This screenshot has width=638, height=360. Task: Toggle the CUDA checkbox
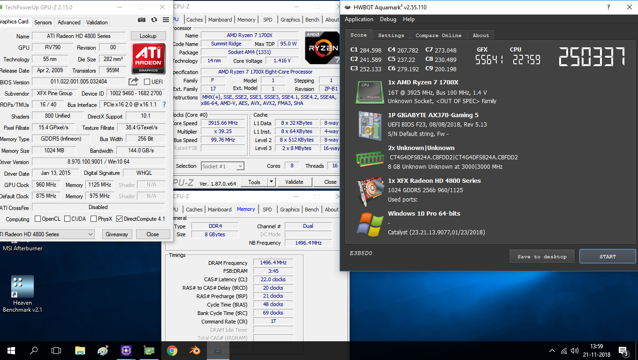point(68,219)
